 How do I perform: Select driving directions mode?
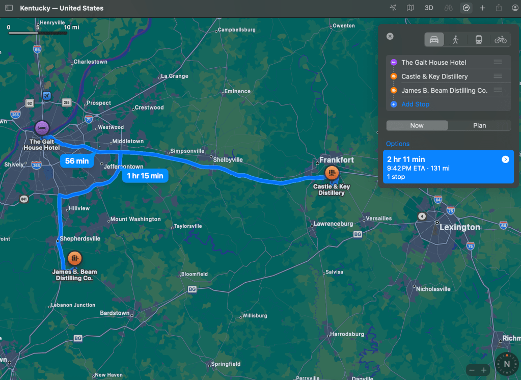434,40
